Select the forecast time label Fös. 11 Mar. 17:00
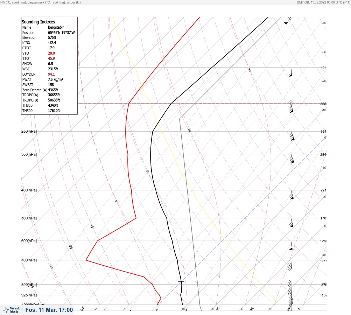 tap(49, 310)
